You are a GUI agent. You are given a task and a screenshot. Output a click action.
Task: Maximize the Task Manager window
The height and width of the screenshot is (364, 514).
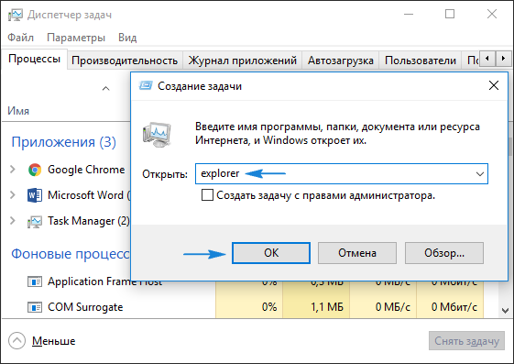[450, 14]
